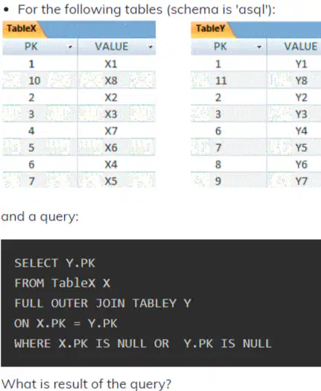Click the FULL OUTER JOIN code line
The height and width of the screenshot is (391, 321).
point(103,303)
